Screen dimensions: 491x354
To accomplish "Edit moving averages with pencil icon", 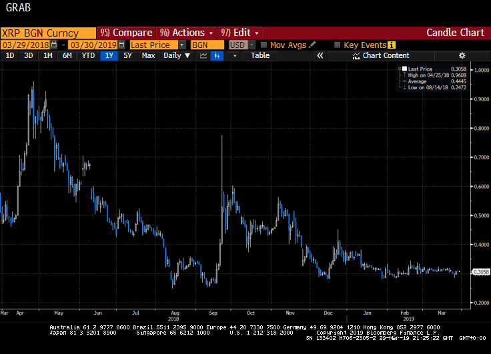I will pos(312,45).
